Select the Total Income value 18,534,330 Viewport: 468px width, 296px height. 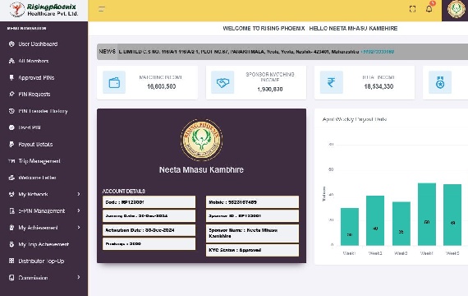[x=379, y=86]
